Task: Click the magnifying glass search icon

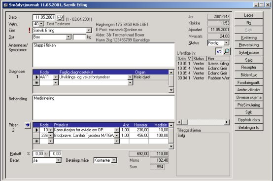Action: click(227, 51)
